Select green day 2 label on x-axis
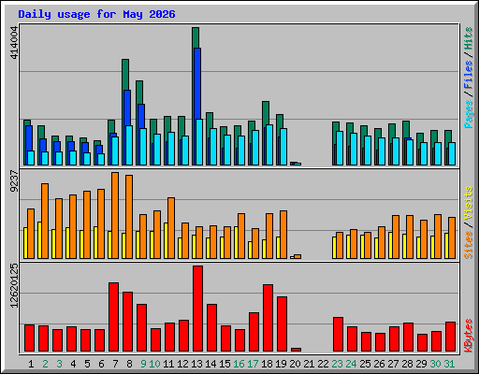479x374 pixels. point(45,364)
